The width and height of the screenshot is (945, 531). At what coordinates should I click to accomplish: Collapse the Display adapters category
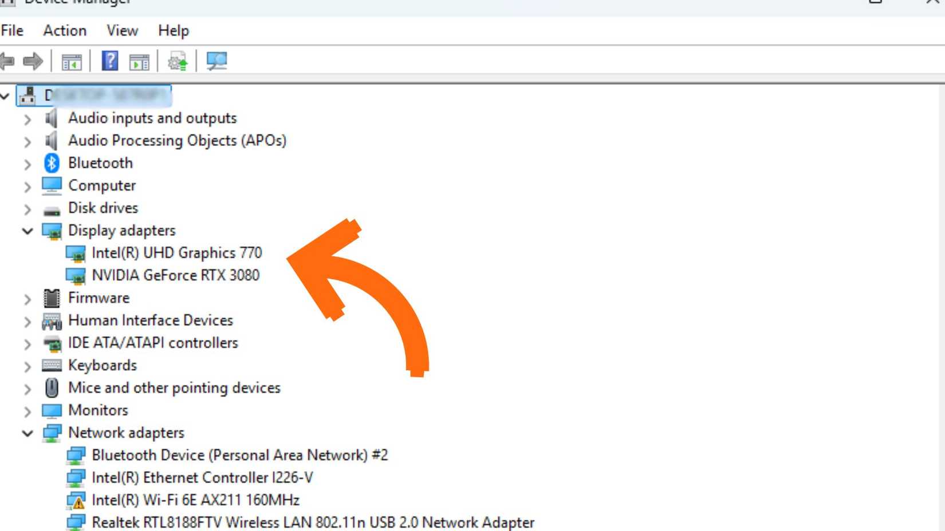pos(27,231)
